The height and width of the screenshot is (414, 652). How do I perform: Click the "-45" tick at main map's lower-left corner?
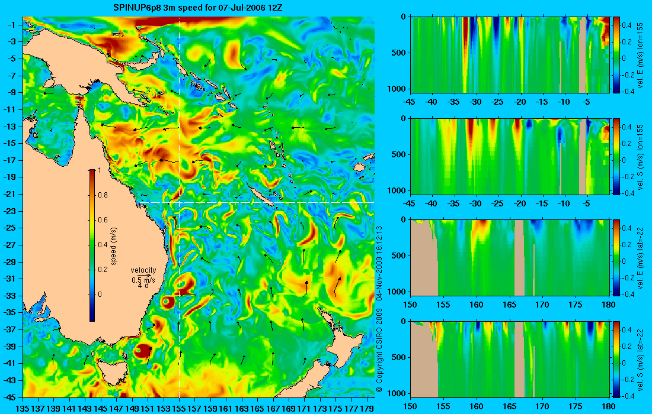pyautogui.click(x=11, y=397)
